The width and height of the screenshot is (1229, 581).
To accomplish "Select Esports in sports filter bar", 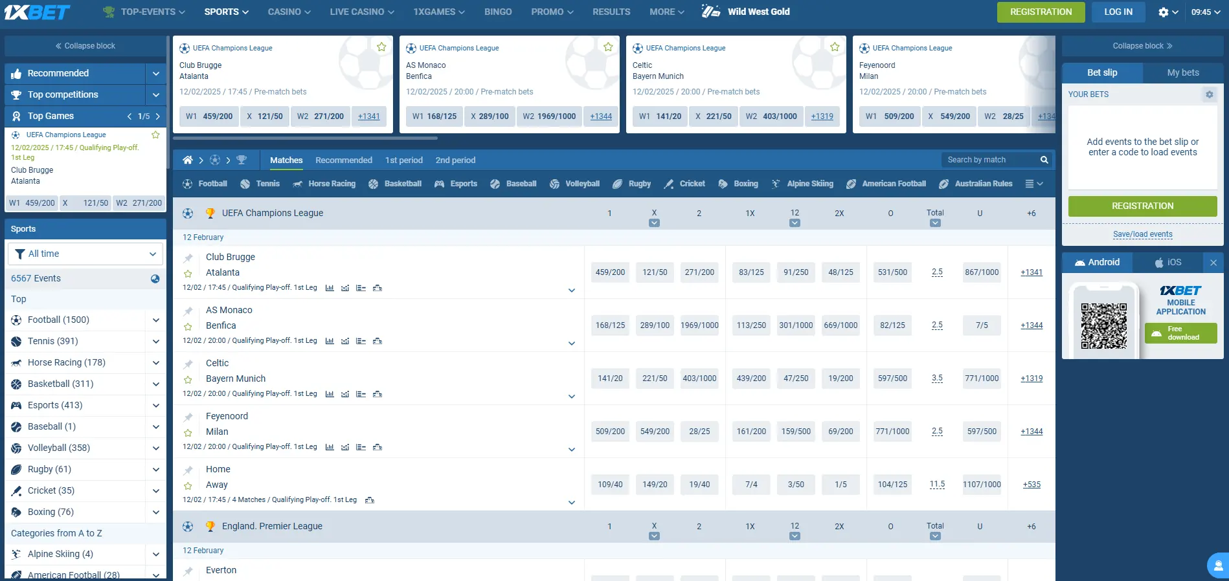I will click(x=456, y=184).
